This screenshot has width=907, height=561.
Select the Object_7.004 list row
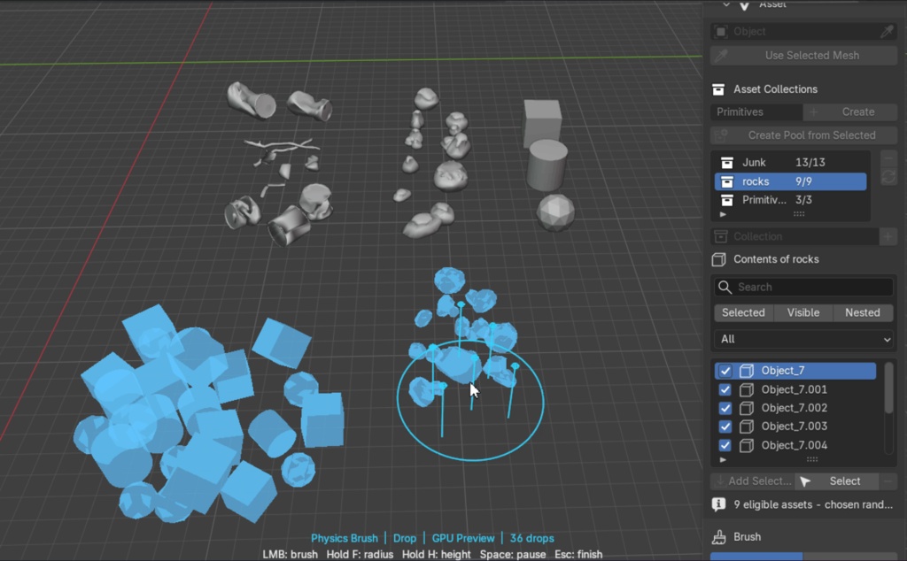(x=795, y=445)
